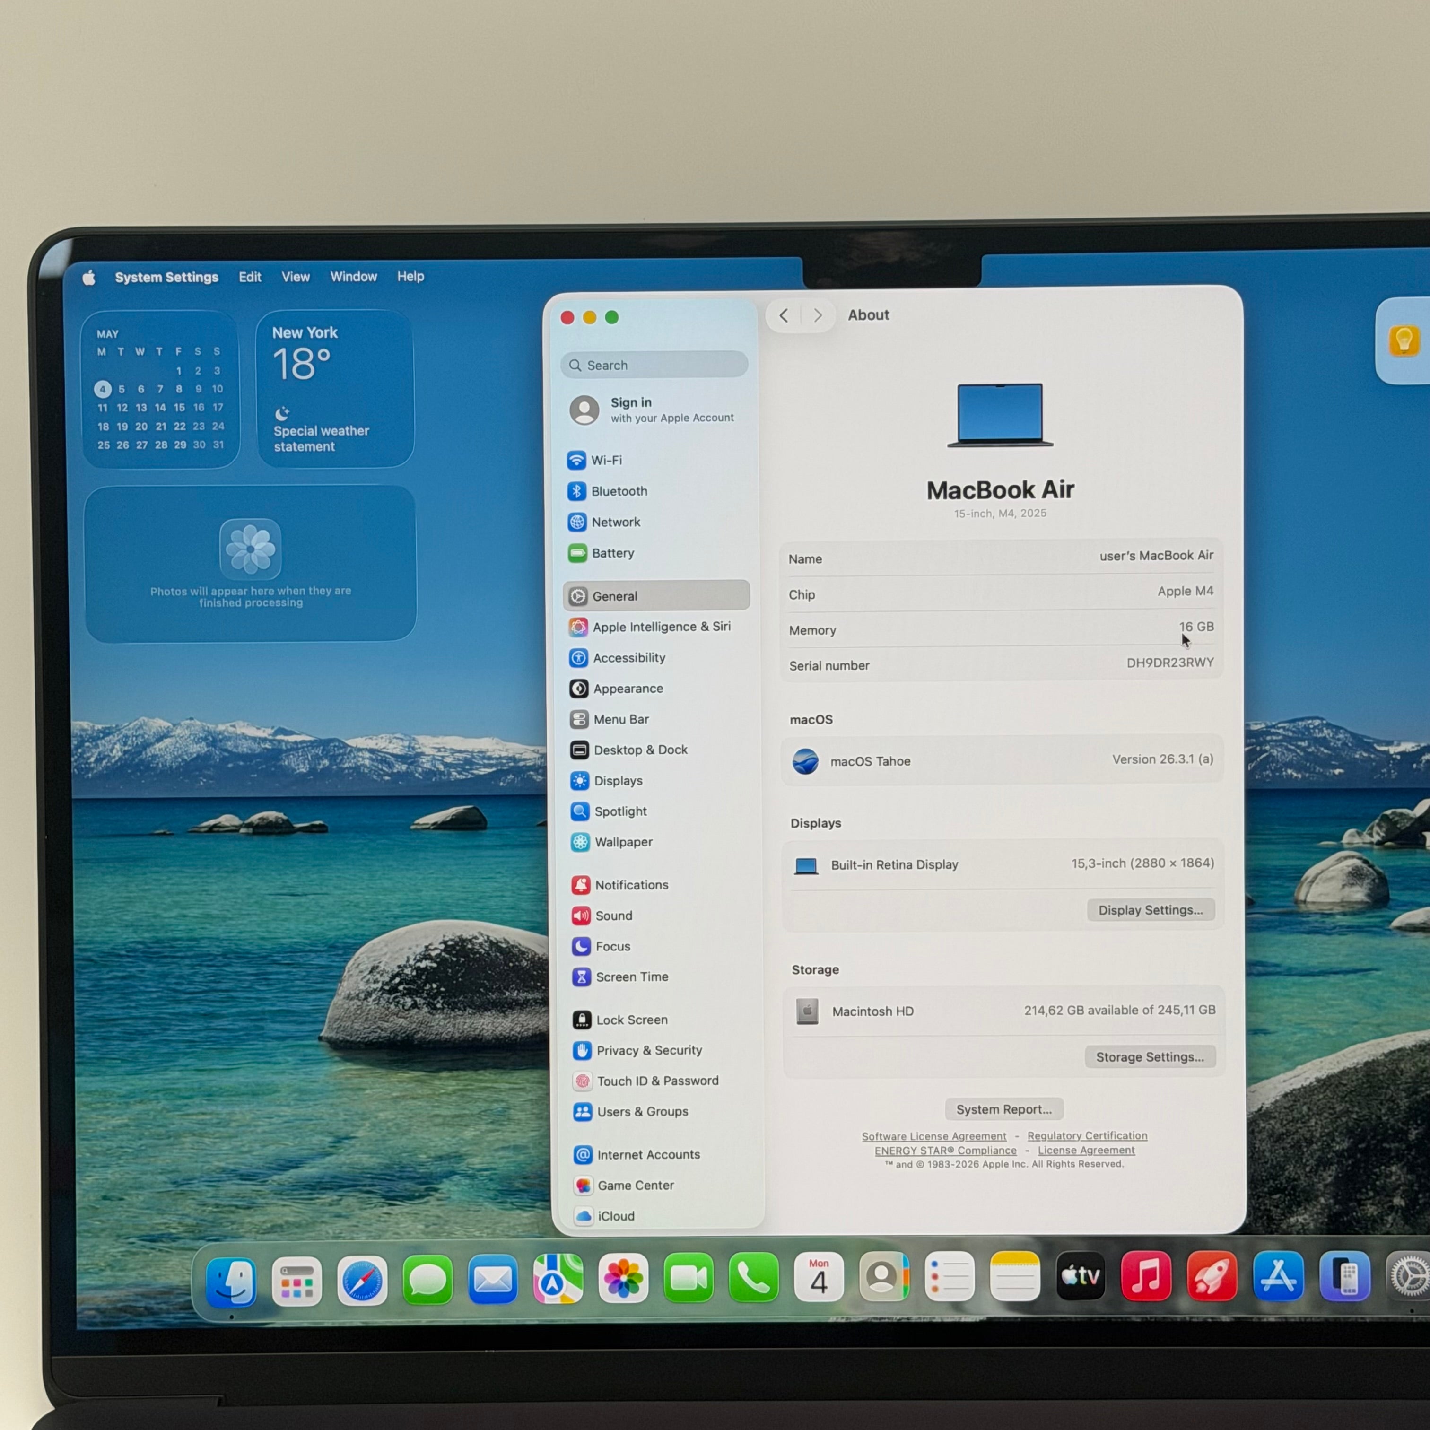Go forward with the right chevron
The image size is (1430, 1430).
(x=818, y=316)
